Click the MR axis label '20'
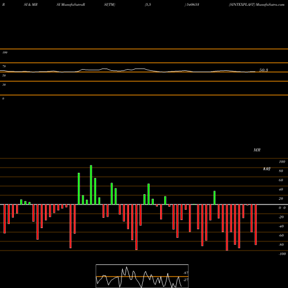The width and height of the screenshot is (288, 288). click(x=281, y=199)
